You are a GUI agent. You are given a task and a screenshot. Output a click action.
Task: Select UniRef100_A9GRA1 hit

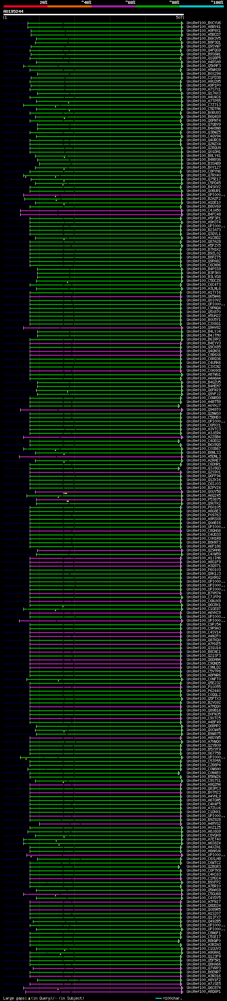(203, 952)
